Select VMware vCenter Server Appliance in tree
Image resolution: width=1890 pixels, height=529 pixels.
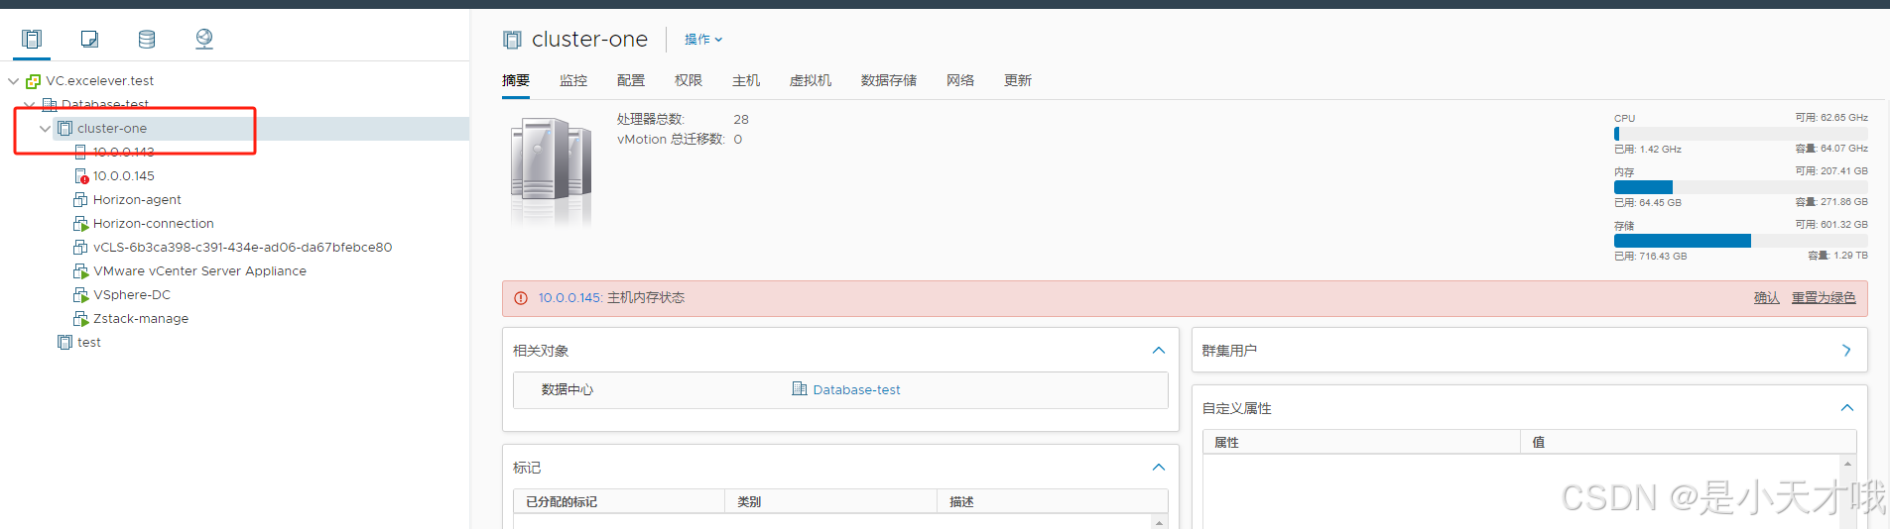pos(200,271)
